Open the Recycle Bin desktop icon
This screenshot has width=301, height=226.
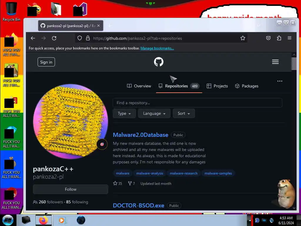11,11
